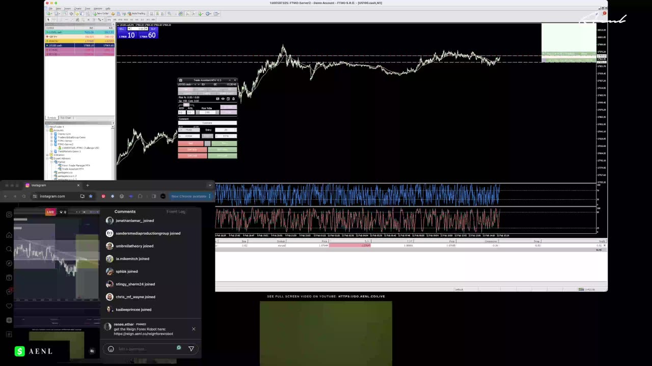Open the periodicity clock dropdown icon

tap(208, 14)
